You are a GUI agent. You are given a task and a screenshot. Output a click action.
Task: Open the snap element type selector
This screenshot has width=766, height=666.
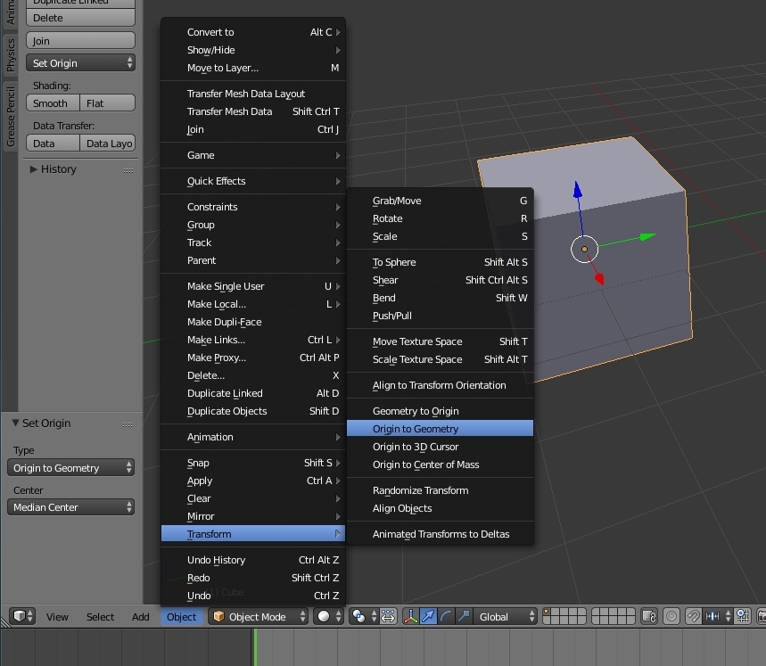pos(718,616)
